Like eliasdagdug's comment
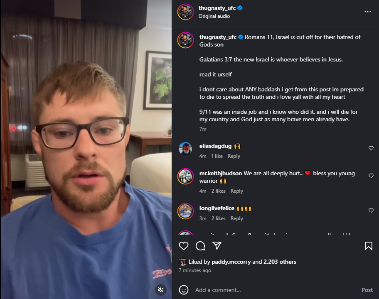 [x=371, y=148]
